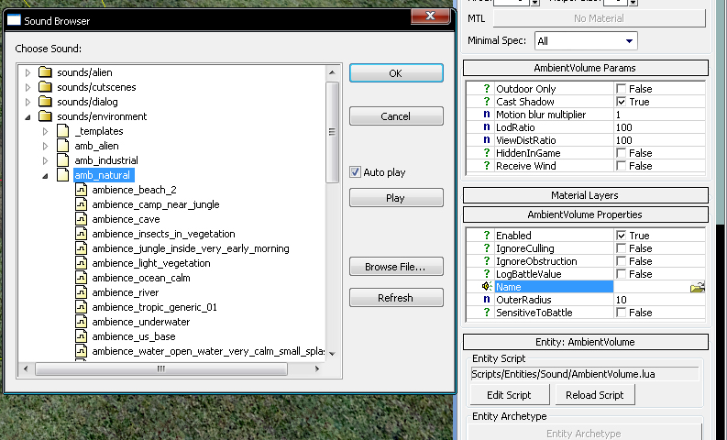Click the horizontal scrollbar in sound tree

pos(160,368)
